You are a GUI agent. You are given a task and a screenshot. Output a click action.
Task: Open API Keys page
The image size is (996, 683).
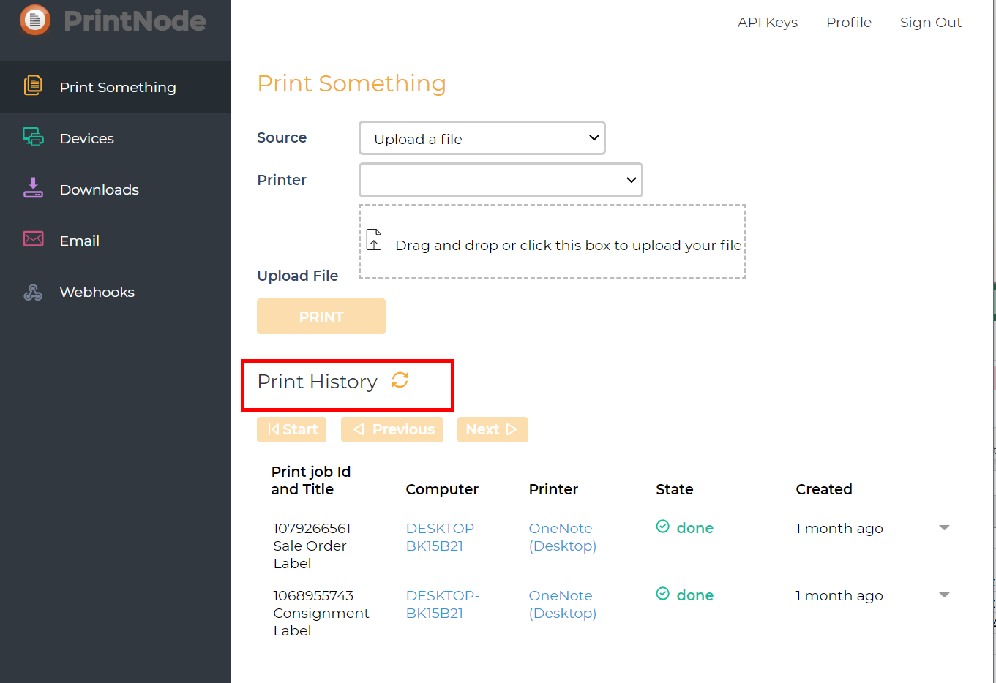pos(767,23)
